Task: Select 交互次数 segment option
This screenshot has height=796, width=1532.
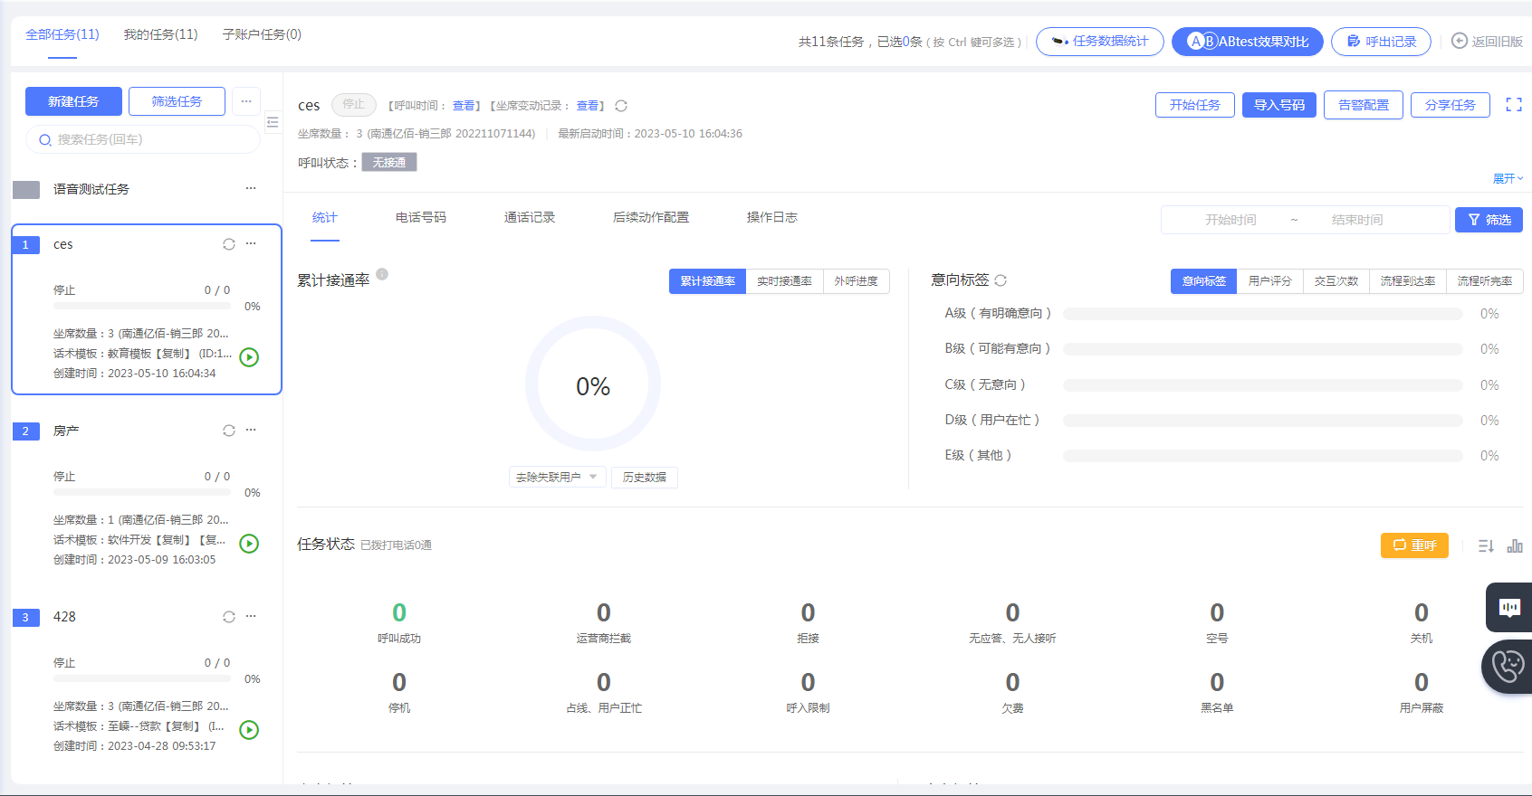Action: point(1336,281)
